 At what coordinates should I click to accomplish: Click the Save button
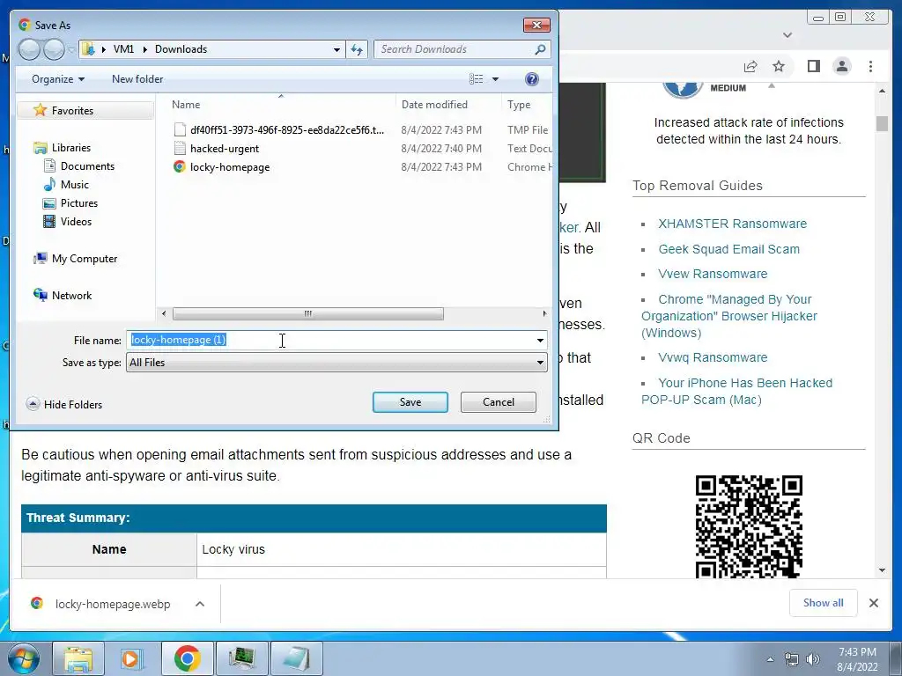[410, 402]
